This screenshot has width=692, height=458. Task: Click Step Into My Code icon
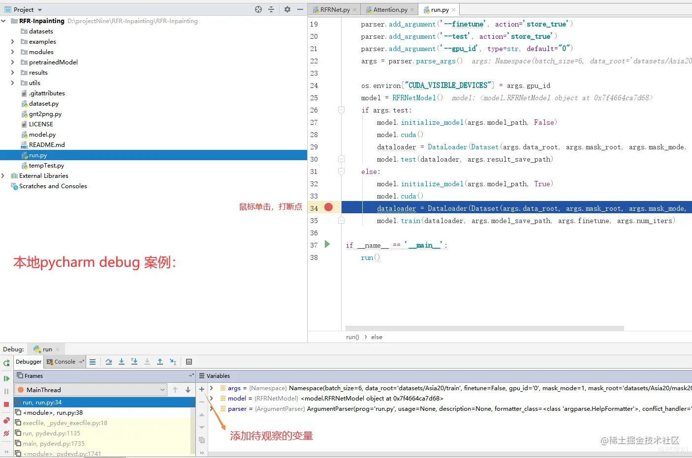tap(134, 362)
